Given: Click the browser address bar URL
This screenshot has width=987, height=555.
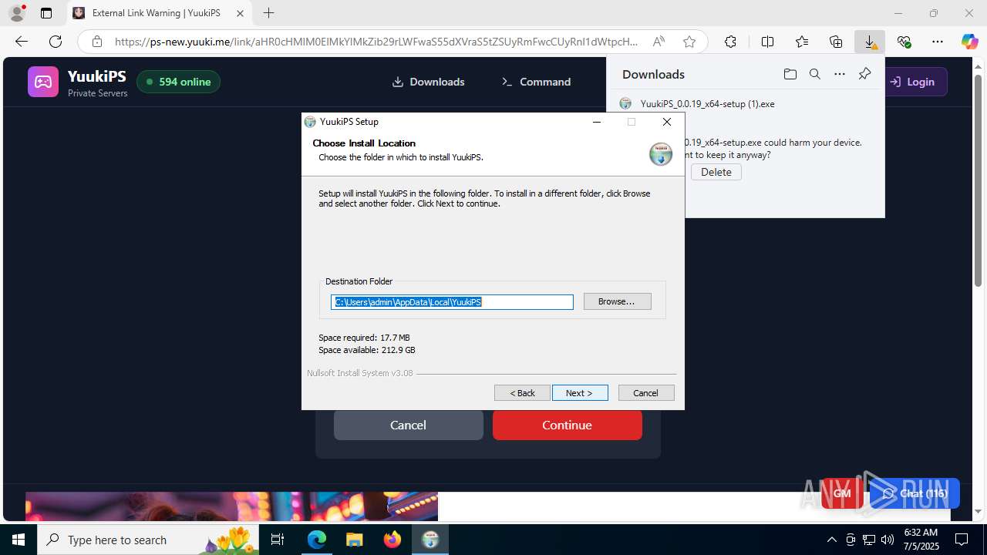Looking at the screenshot, I should (376, 42).
